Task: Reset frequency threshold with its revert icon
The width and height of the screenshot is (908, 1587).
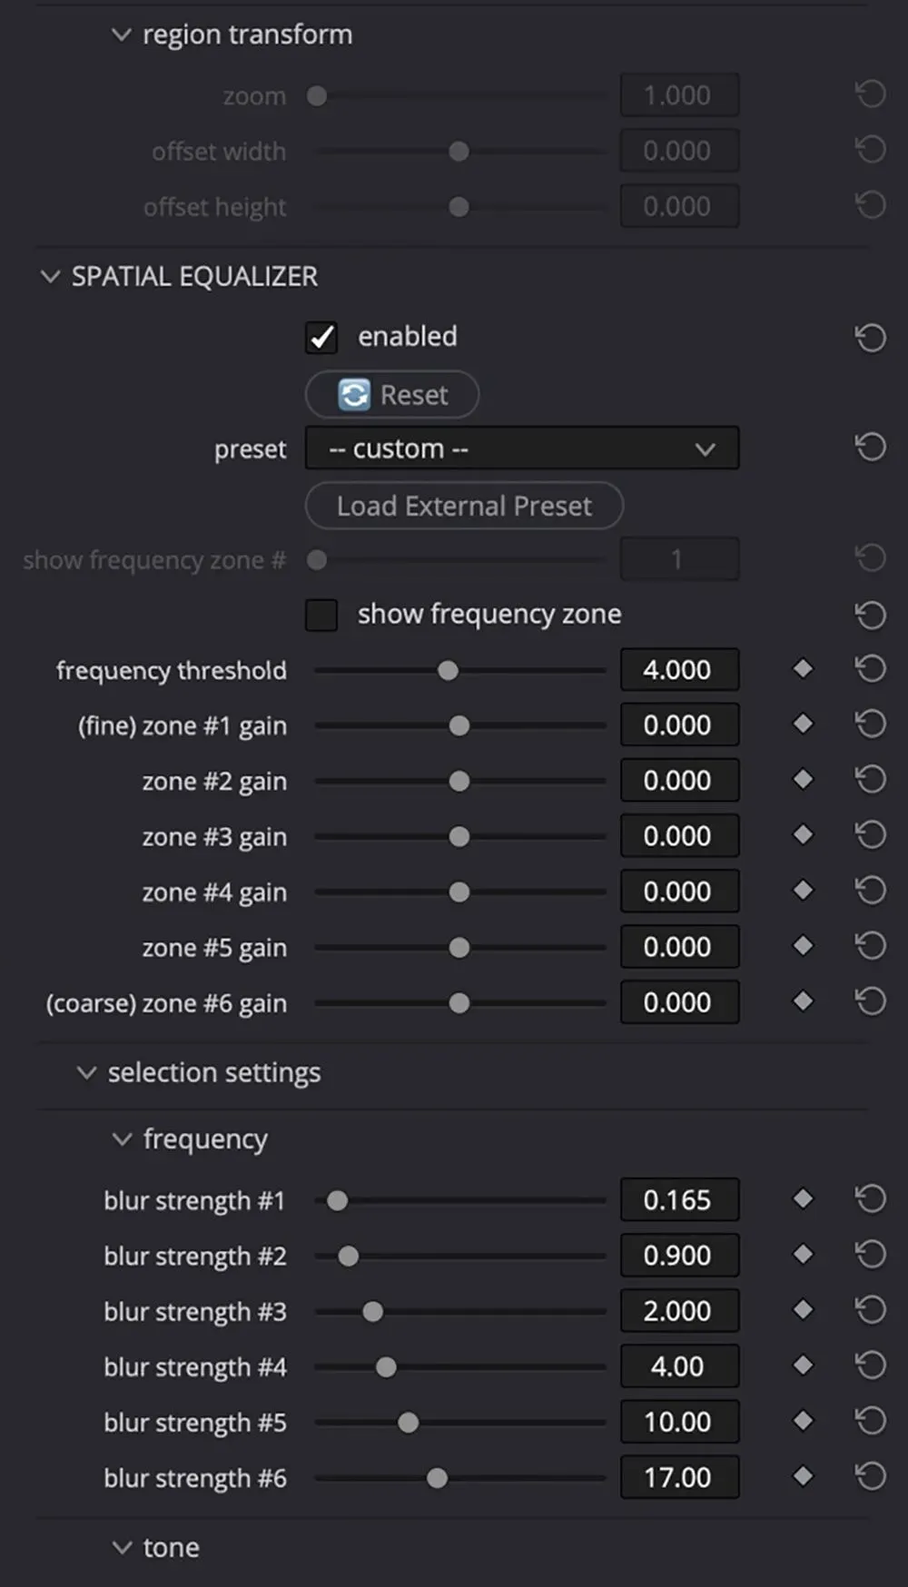Action: click(x=870, y=670)
